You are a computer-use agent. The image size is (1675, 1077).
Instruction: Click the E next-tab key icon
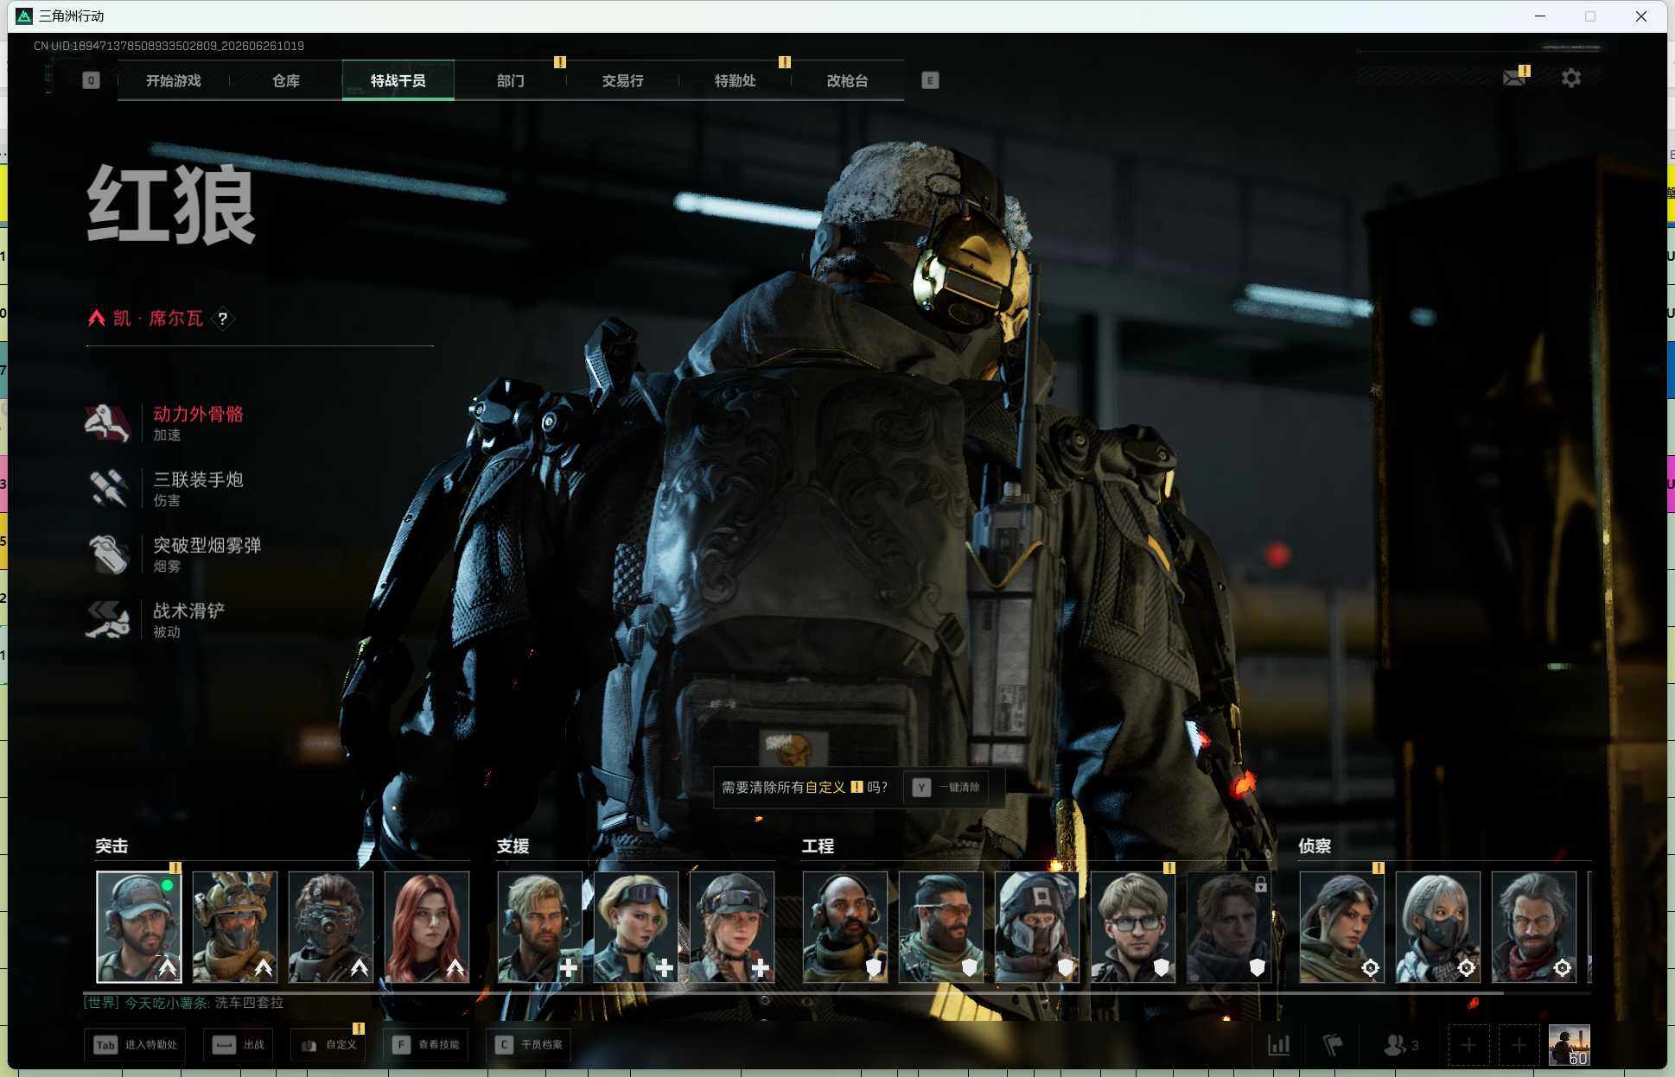[930, 80]
